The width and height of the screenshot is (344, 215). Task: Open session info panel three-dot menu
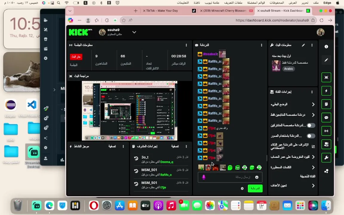click(x=186, y=45)
